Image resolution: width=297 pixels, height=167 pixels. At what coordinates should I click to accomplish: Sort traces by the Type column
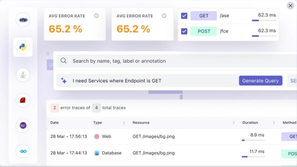click(x=124, y=123)
